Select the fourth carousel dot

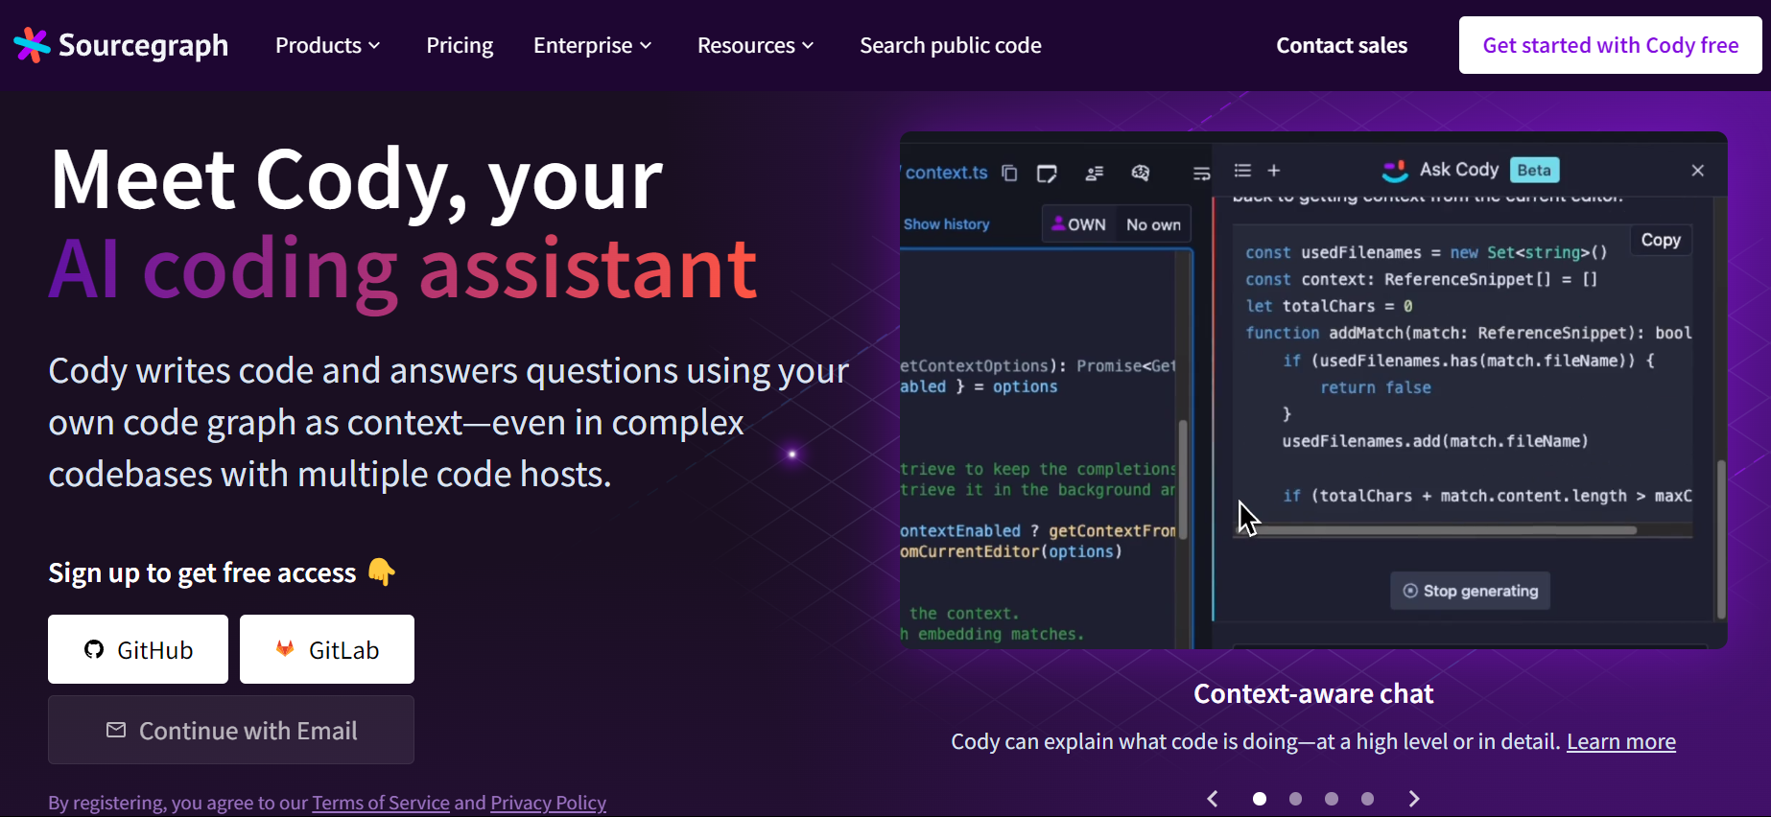(1367, 799)
